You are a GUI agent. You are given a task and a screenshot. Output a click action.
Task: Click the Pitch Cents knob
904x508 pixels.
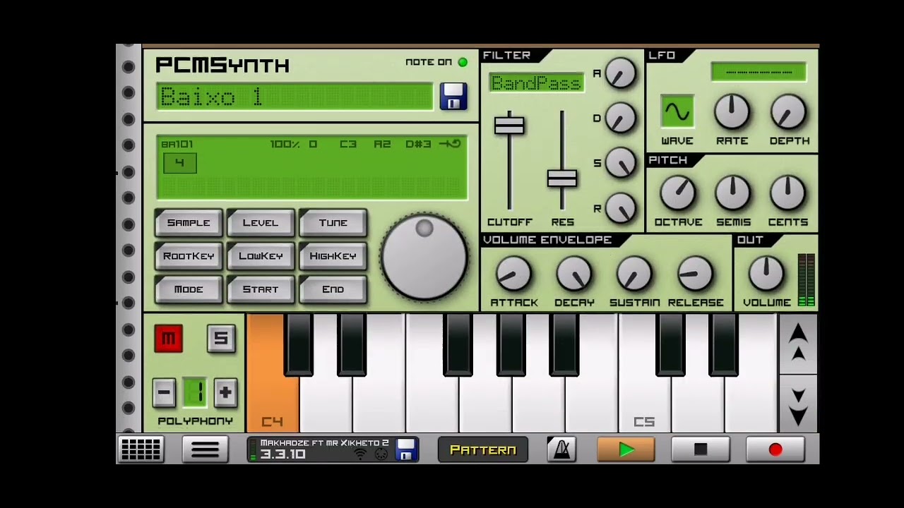coord(788,193)
